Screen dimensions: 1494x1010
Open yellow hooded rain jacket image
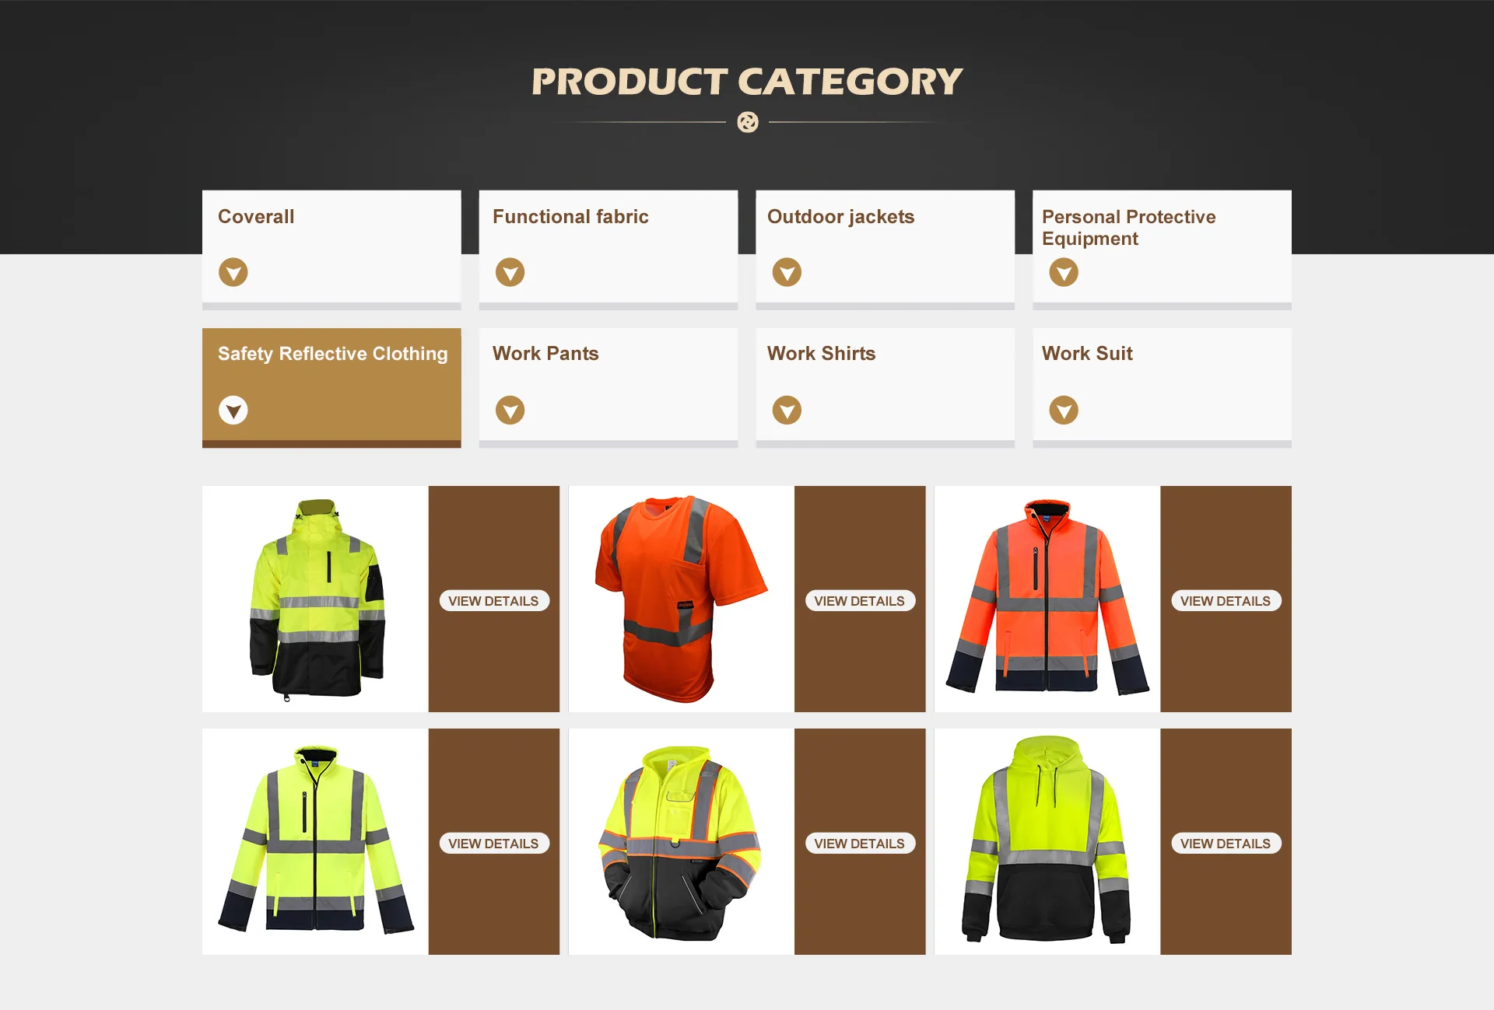click(x=315, y=599)
